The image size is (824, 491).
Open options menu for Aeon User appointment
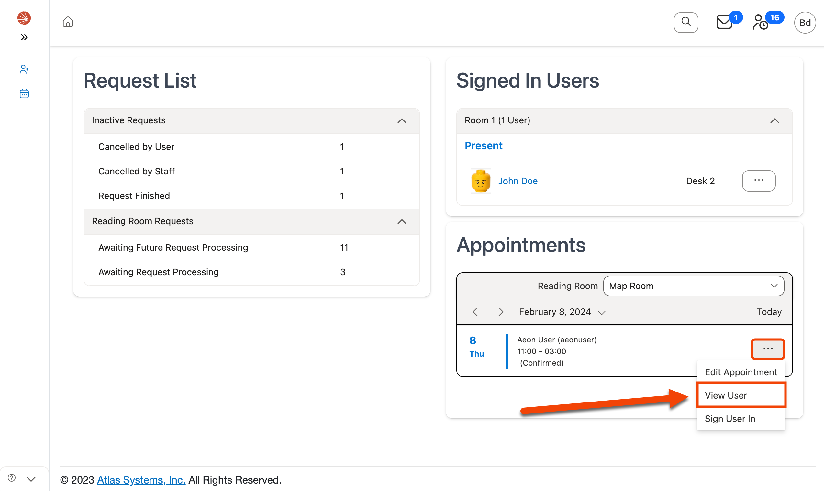coord(768,349)
